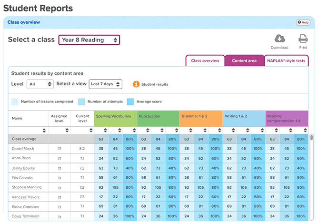
Task: Click the Number of lessons completed swatch
Action: pos(15,102)
